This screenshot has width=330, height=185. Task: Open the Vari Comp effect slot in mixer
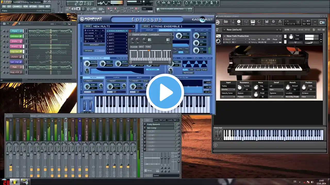pyautogui.click(x=160, y=128)
